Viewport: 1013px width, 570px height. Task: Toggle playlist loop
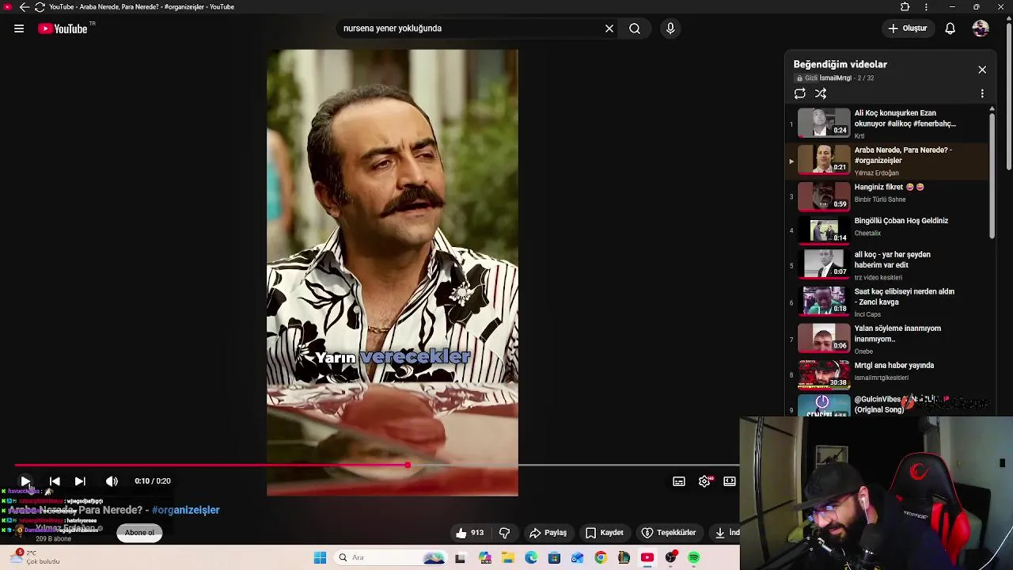pos(800,93)
